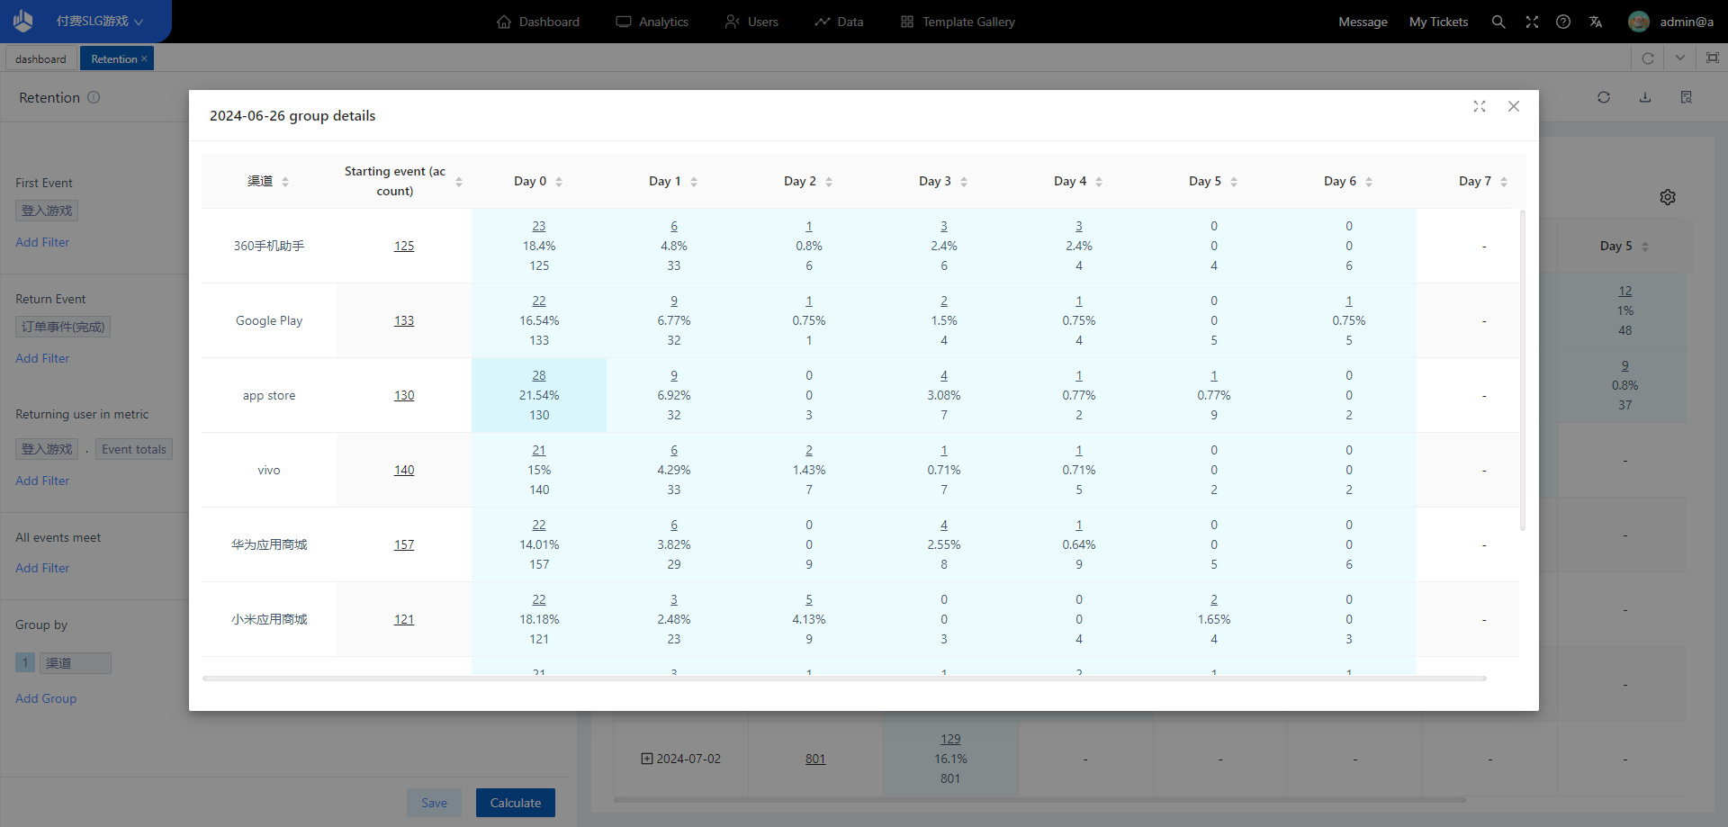Click the Retention info icon

pos(94,97)
